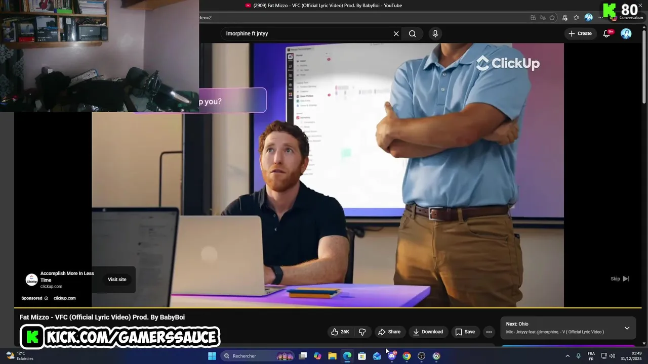Click system tray microphone icon
This screenshot has height=364, width=648.
pos(578,356)
